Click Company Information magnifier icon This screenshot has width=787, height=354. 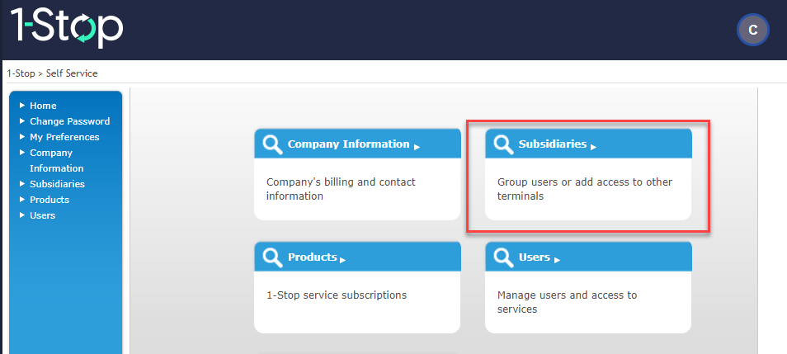point(272,144)
